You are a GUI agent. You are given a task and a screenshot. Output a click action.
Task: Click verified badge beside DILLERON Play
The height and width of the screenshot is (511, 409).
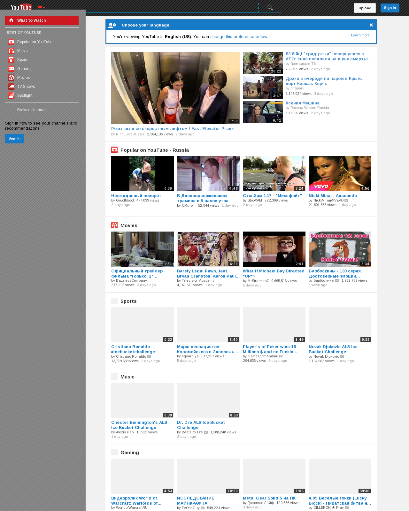[x=347, y=508]
